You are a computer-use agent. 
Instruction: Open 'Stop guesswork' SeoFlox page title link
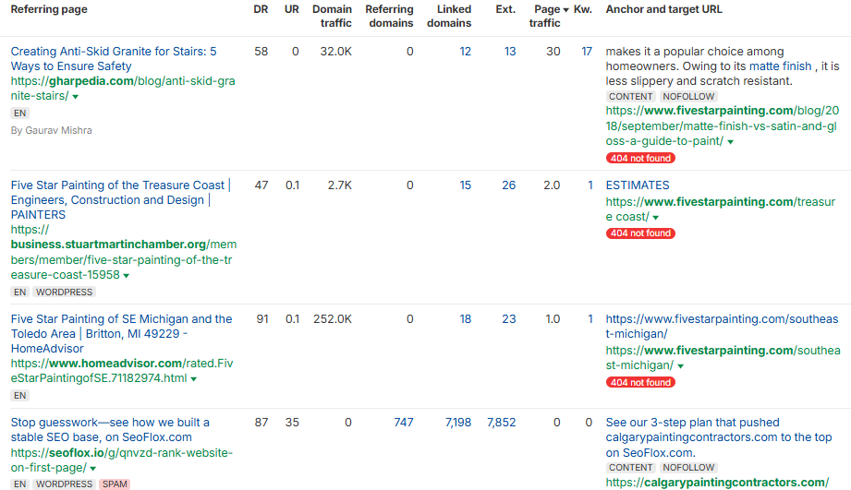point(110,430)
